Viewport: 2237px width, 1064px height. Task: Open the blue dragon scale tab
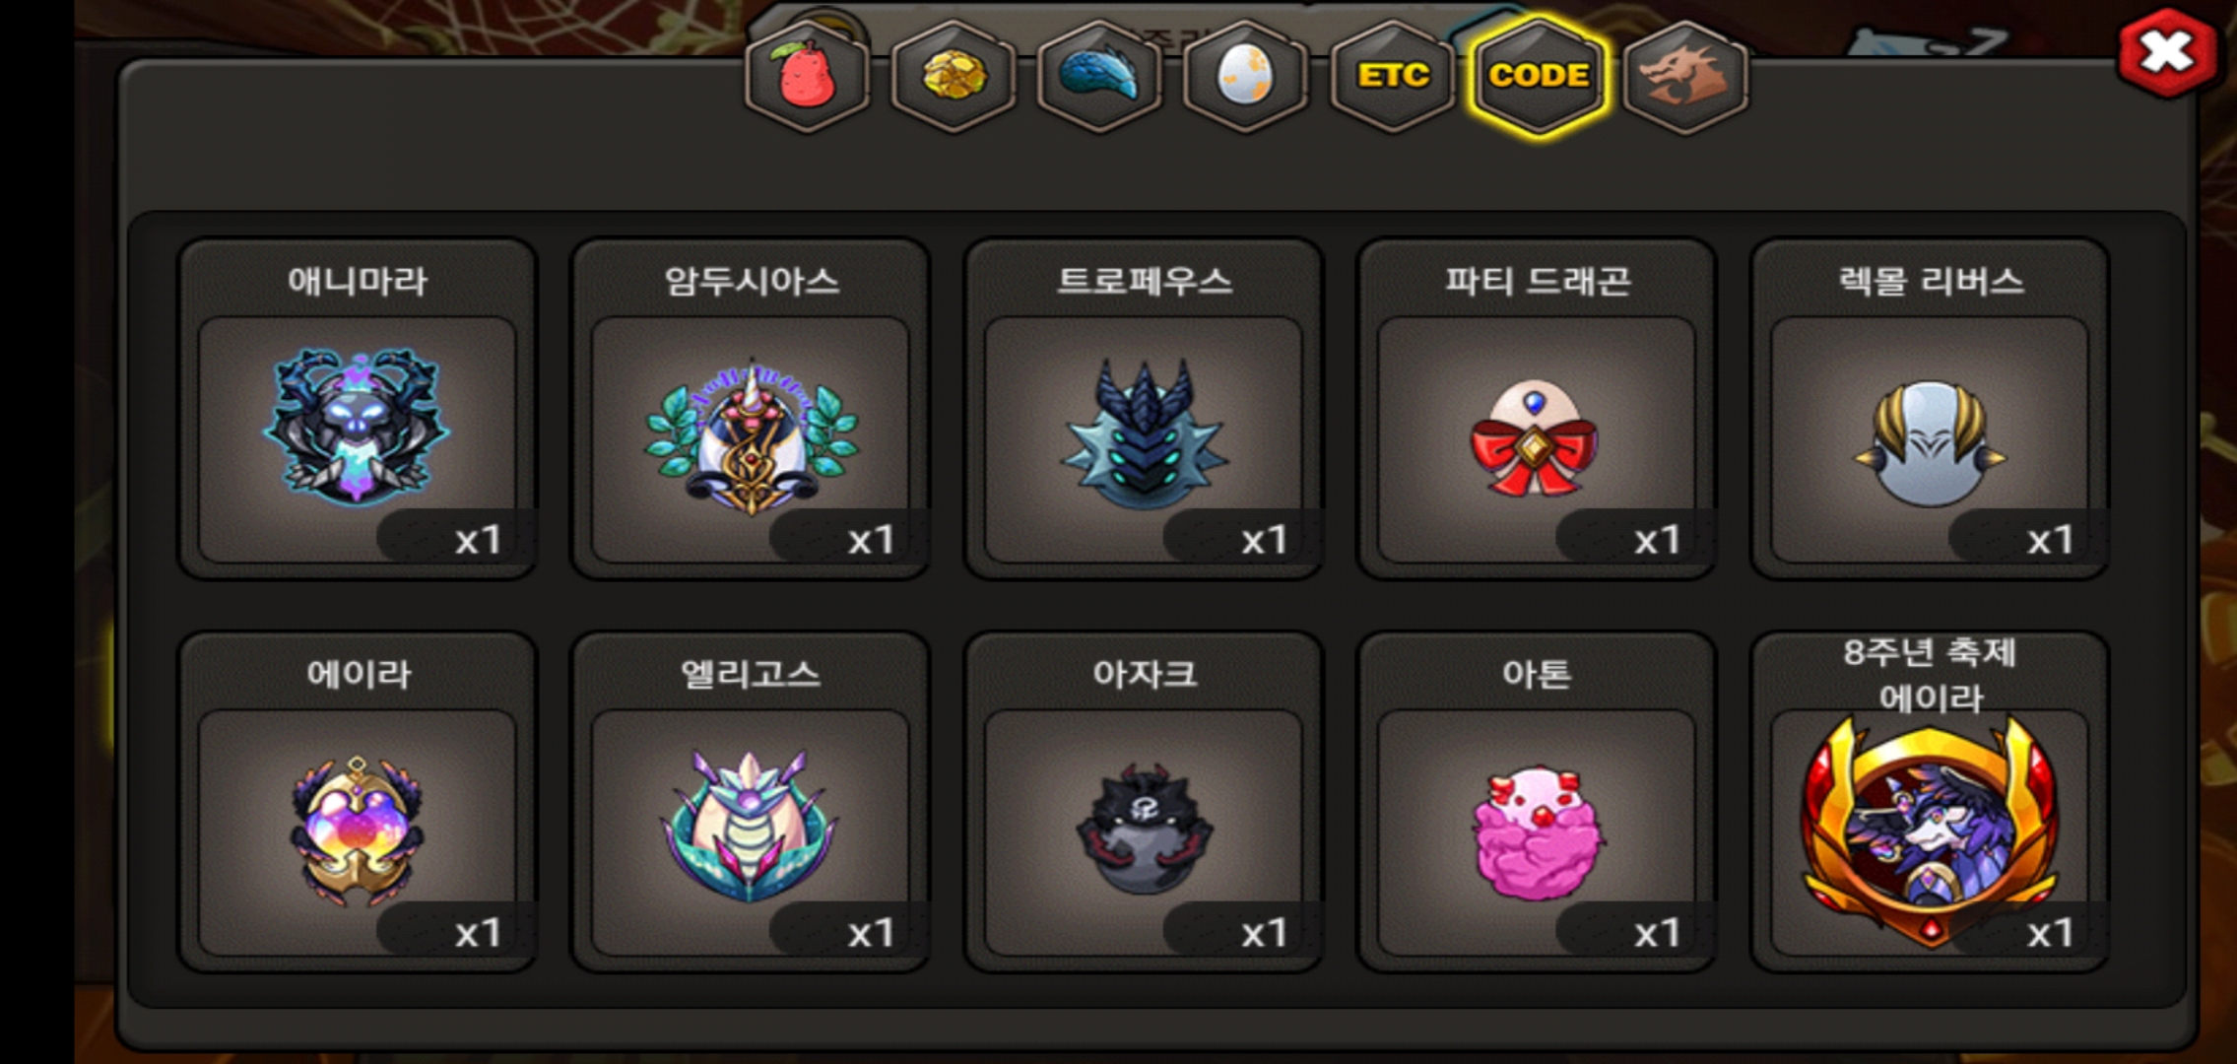(1099, 77)
